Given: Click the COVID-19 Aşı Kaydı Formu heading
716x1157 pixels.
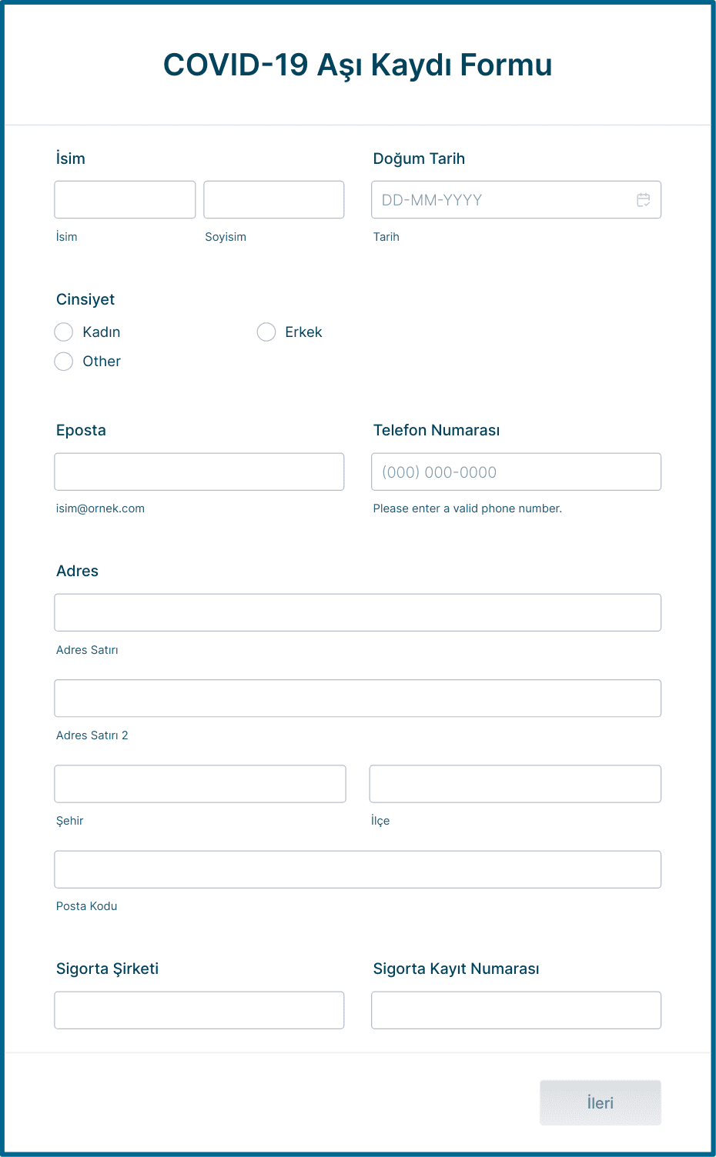Looking at the screenshot, I should coord(358,65).
